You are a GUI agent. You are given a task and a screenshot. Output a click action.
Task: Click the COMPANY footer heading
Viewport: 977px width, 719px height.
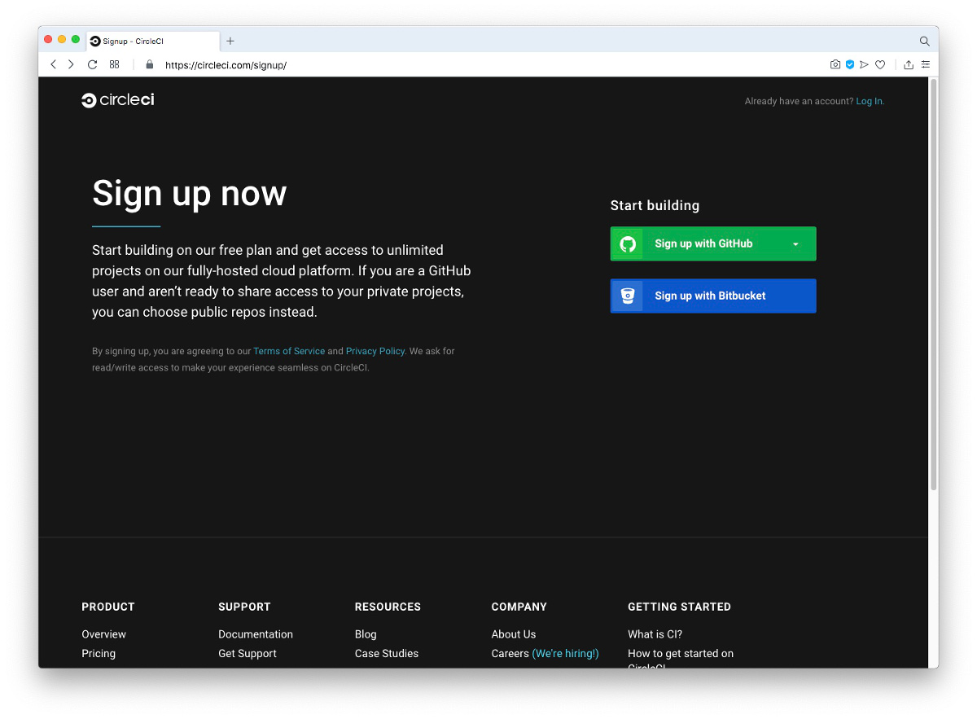pos(519,607)
